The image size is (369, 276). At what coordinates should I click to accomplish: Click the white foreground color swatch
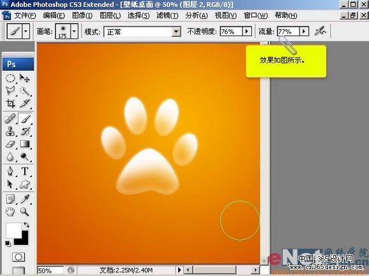[13, 230]
